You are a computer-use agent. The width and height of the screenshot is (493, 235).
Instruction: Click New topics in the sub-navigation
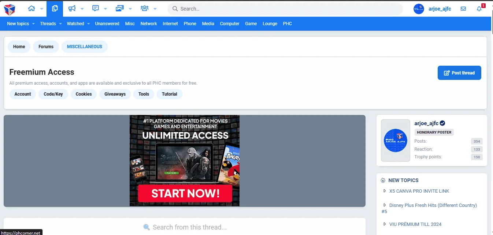pyautogui.click(x=18, y=24)
